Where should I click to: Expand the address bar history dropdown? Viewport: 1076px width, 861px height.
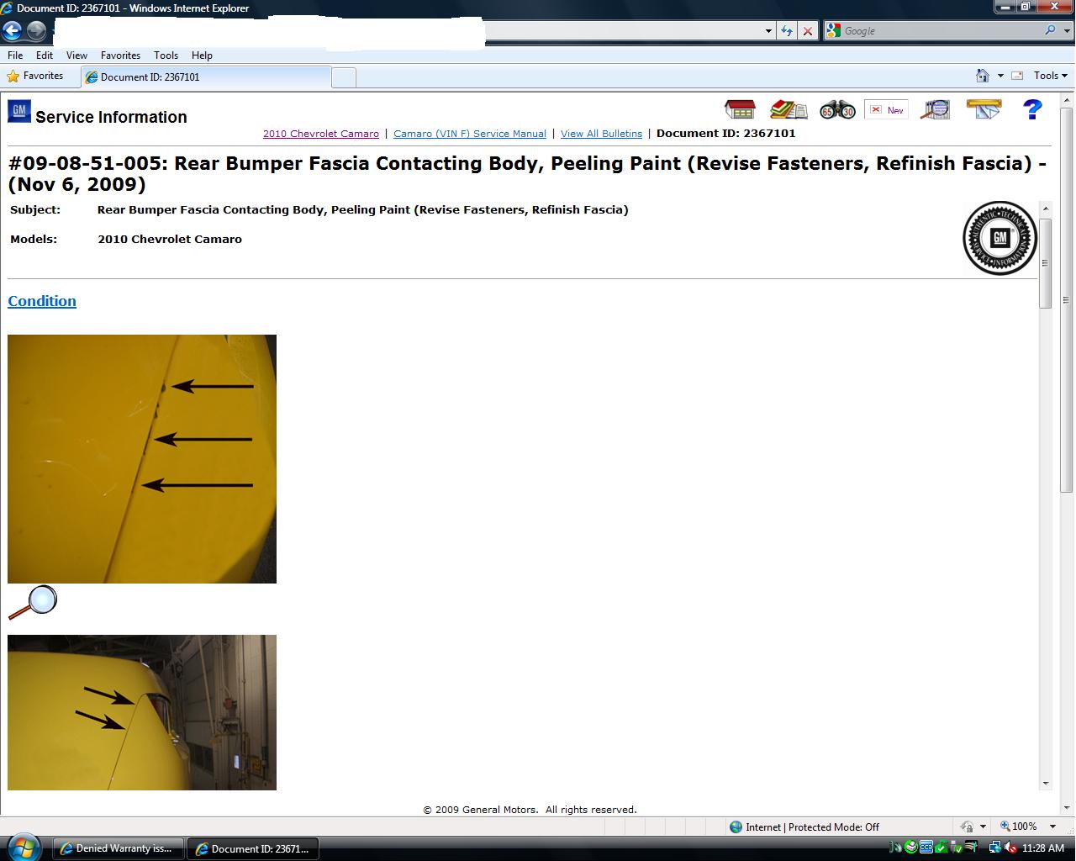(768, 31)
